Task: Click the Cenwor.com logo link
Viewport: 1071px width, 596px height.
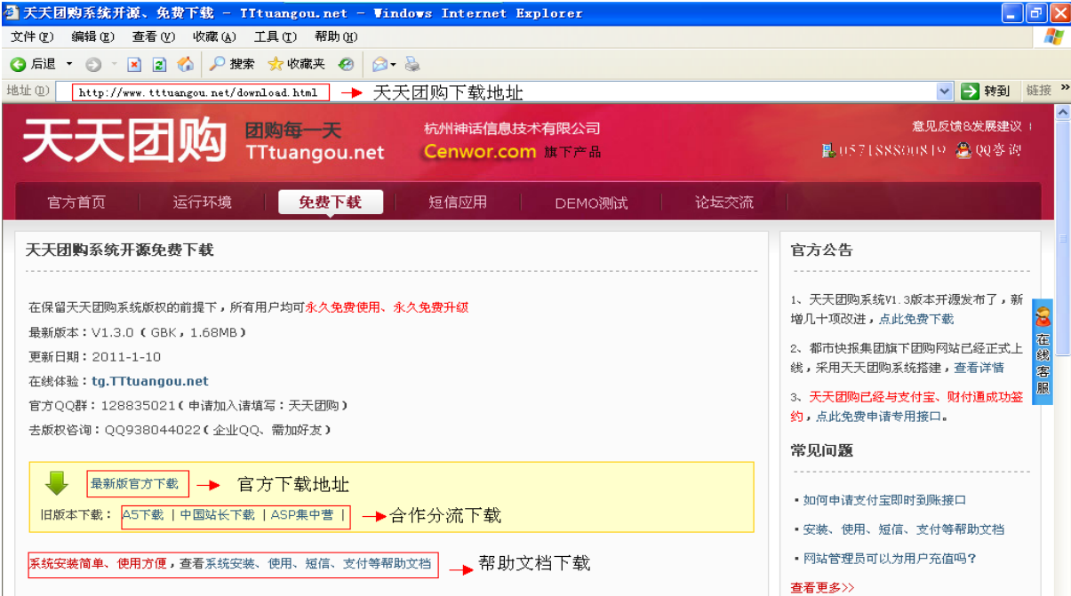Action: coord(480,151)
